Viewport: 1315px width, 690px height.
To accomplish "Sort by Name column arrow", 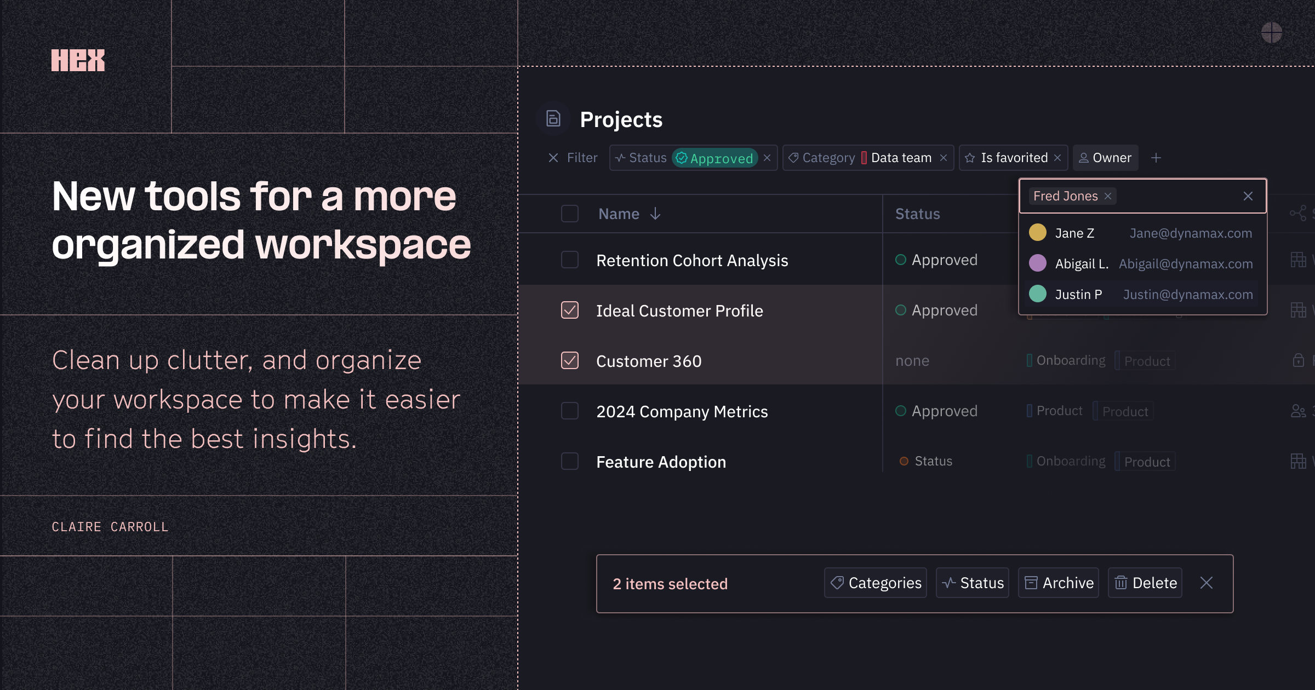I will [x=655, y=214].
